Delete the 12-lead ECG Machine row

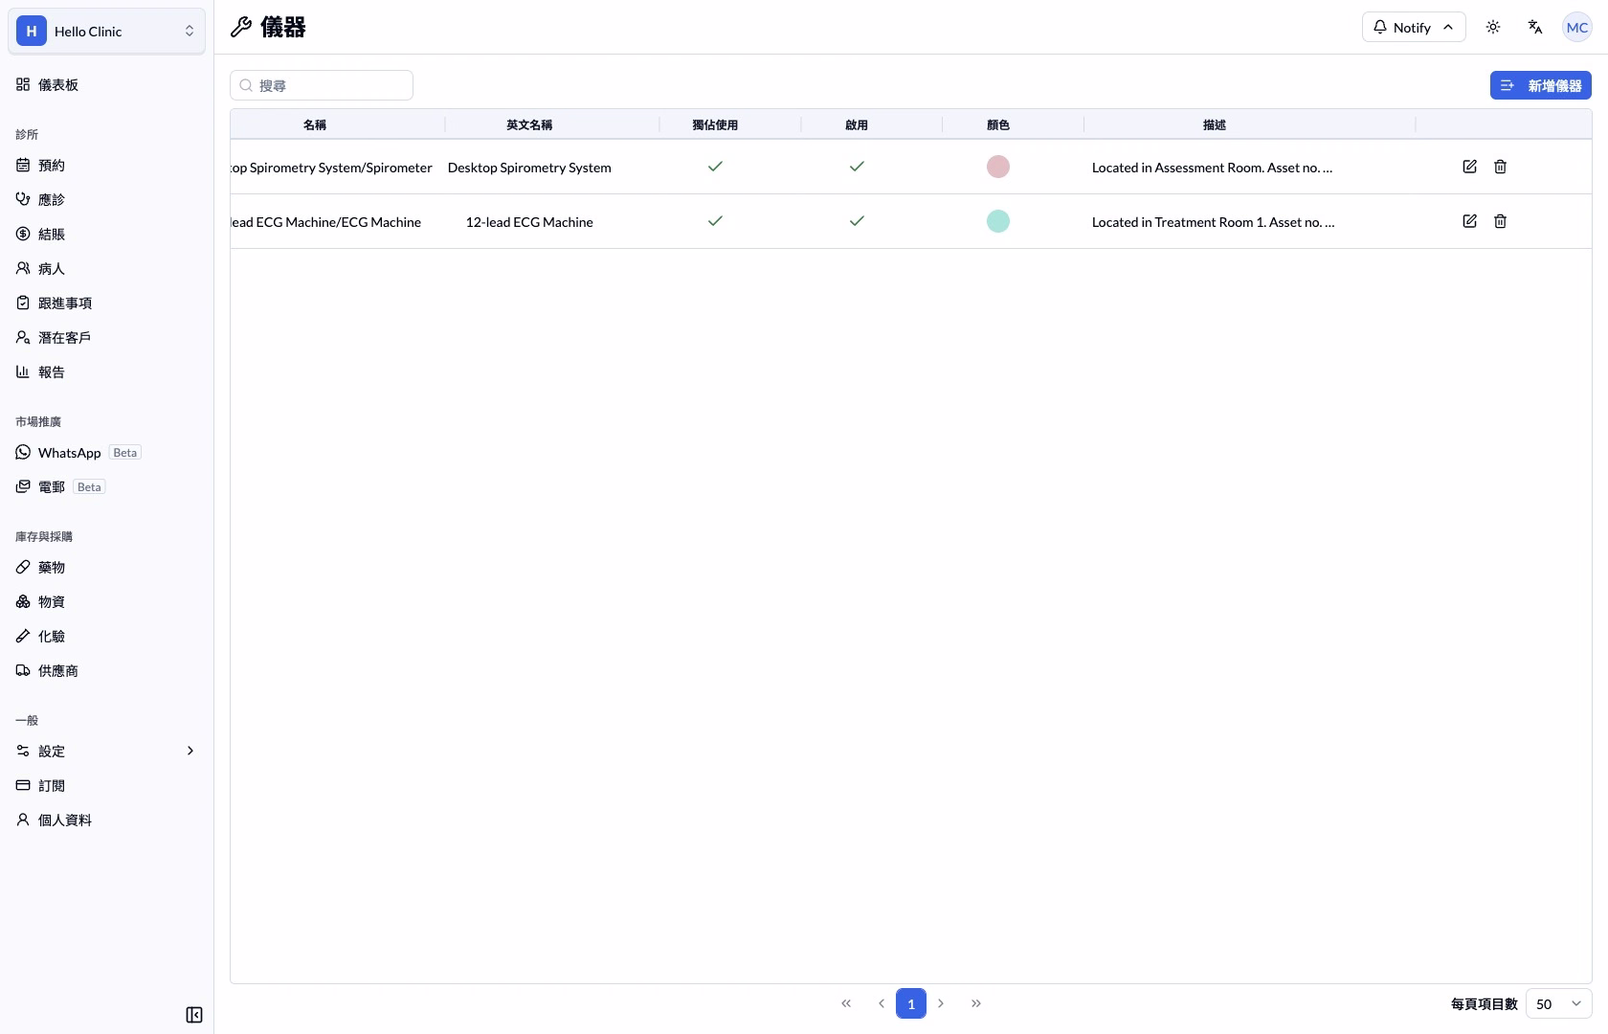coord(1500,221)
